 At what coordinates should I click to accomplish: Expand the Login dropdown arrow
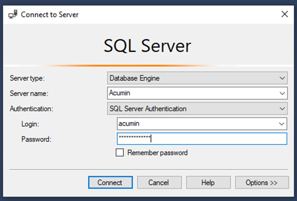(x=282, y=124)
